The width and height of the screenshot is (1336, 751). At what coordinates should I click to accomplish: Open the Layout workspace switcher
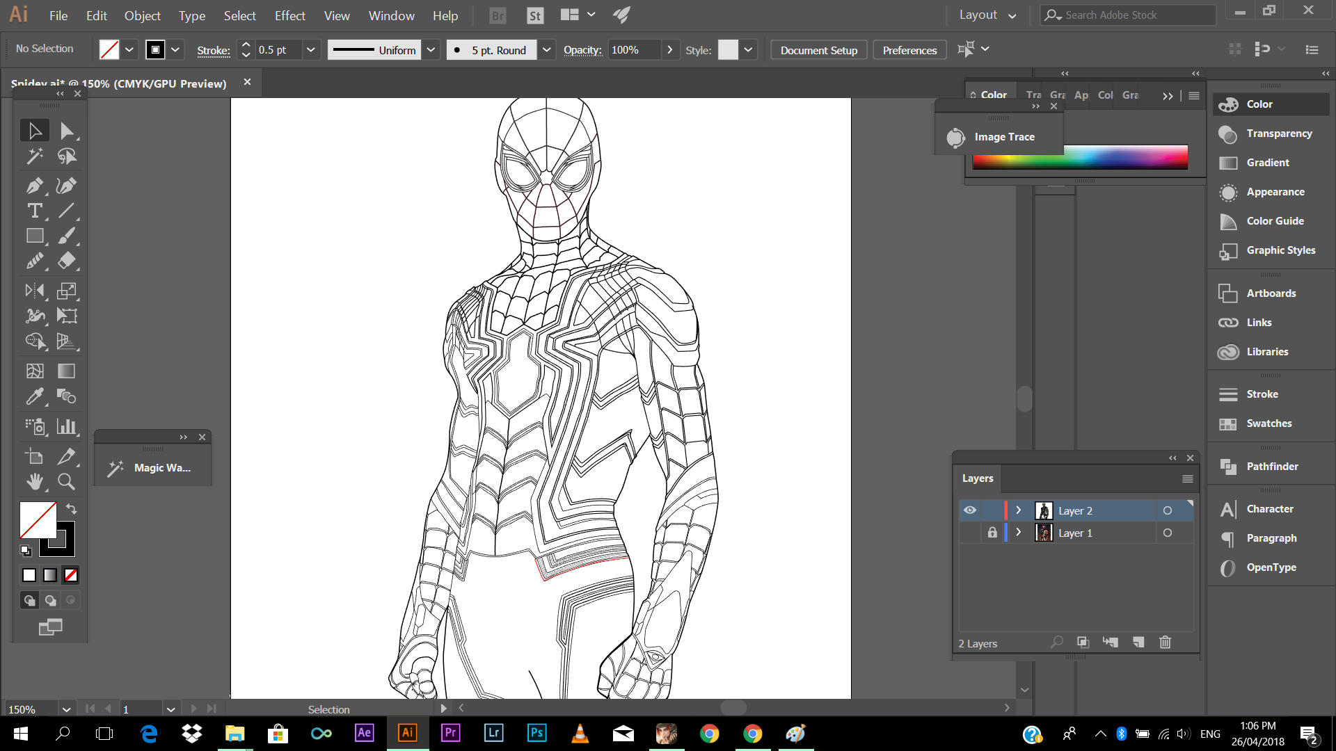click(987, 15)
